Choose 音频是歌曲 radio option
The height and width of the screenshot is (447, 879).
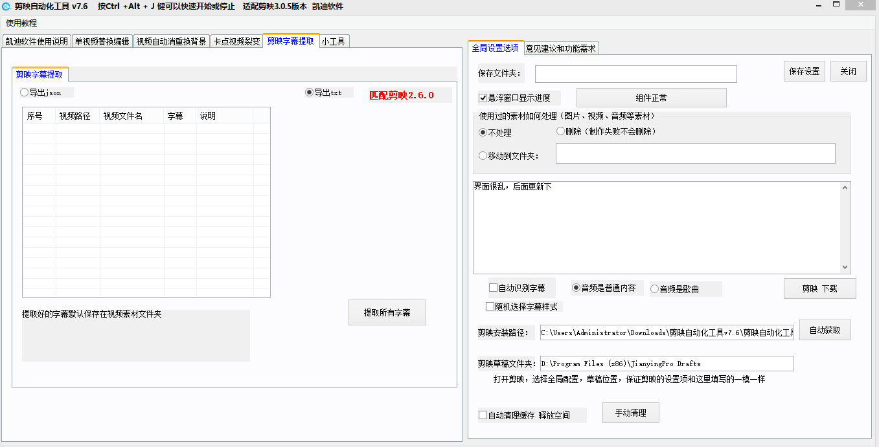click(x=654, y=289)
